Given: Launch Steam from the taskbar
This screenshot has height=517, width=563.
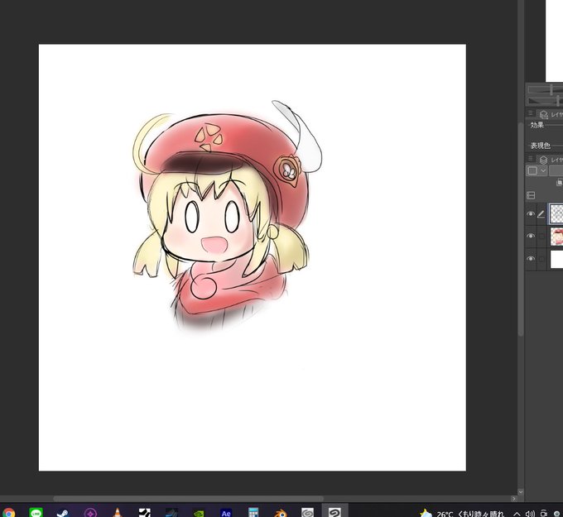Looking at the screenshot, I should (63, 514).
